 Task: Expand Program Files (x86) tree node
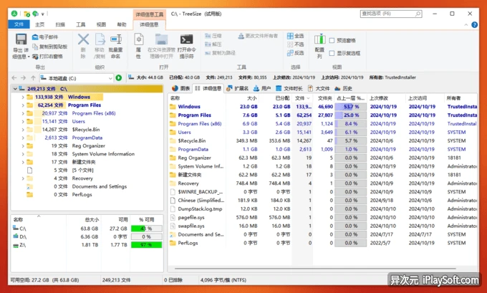coord(23,113)
